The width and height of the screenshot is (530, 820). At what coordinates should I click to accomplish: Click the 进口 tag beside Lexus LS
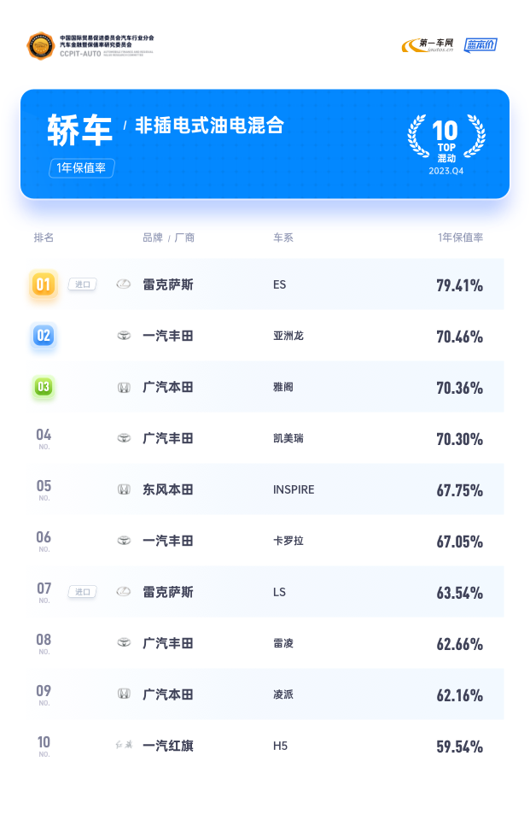tap(83, 592)
